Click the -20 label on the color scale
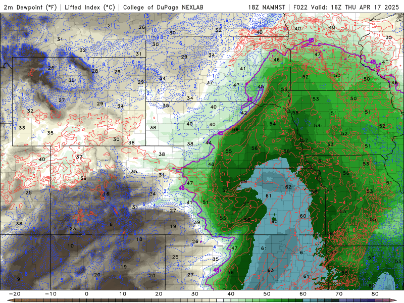This screenshot has width=404, height=303. pos(14,294)
